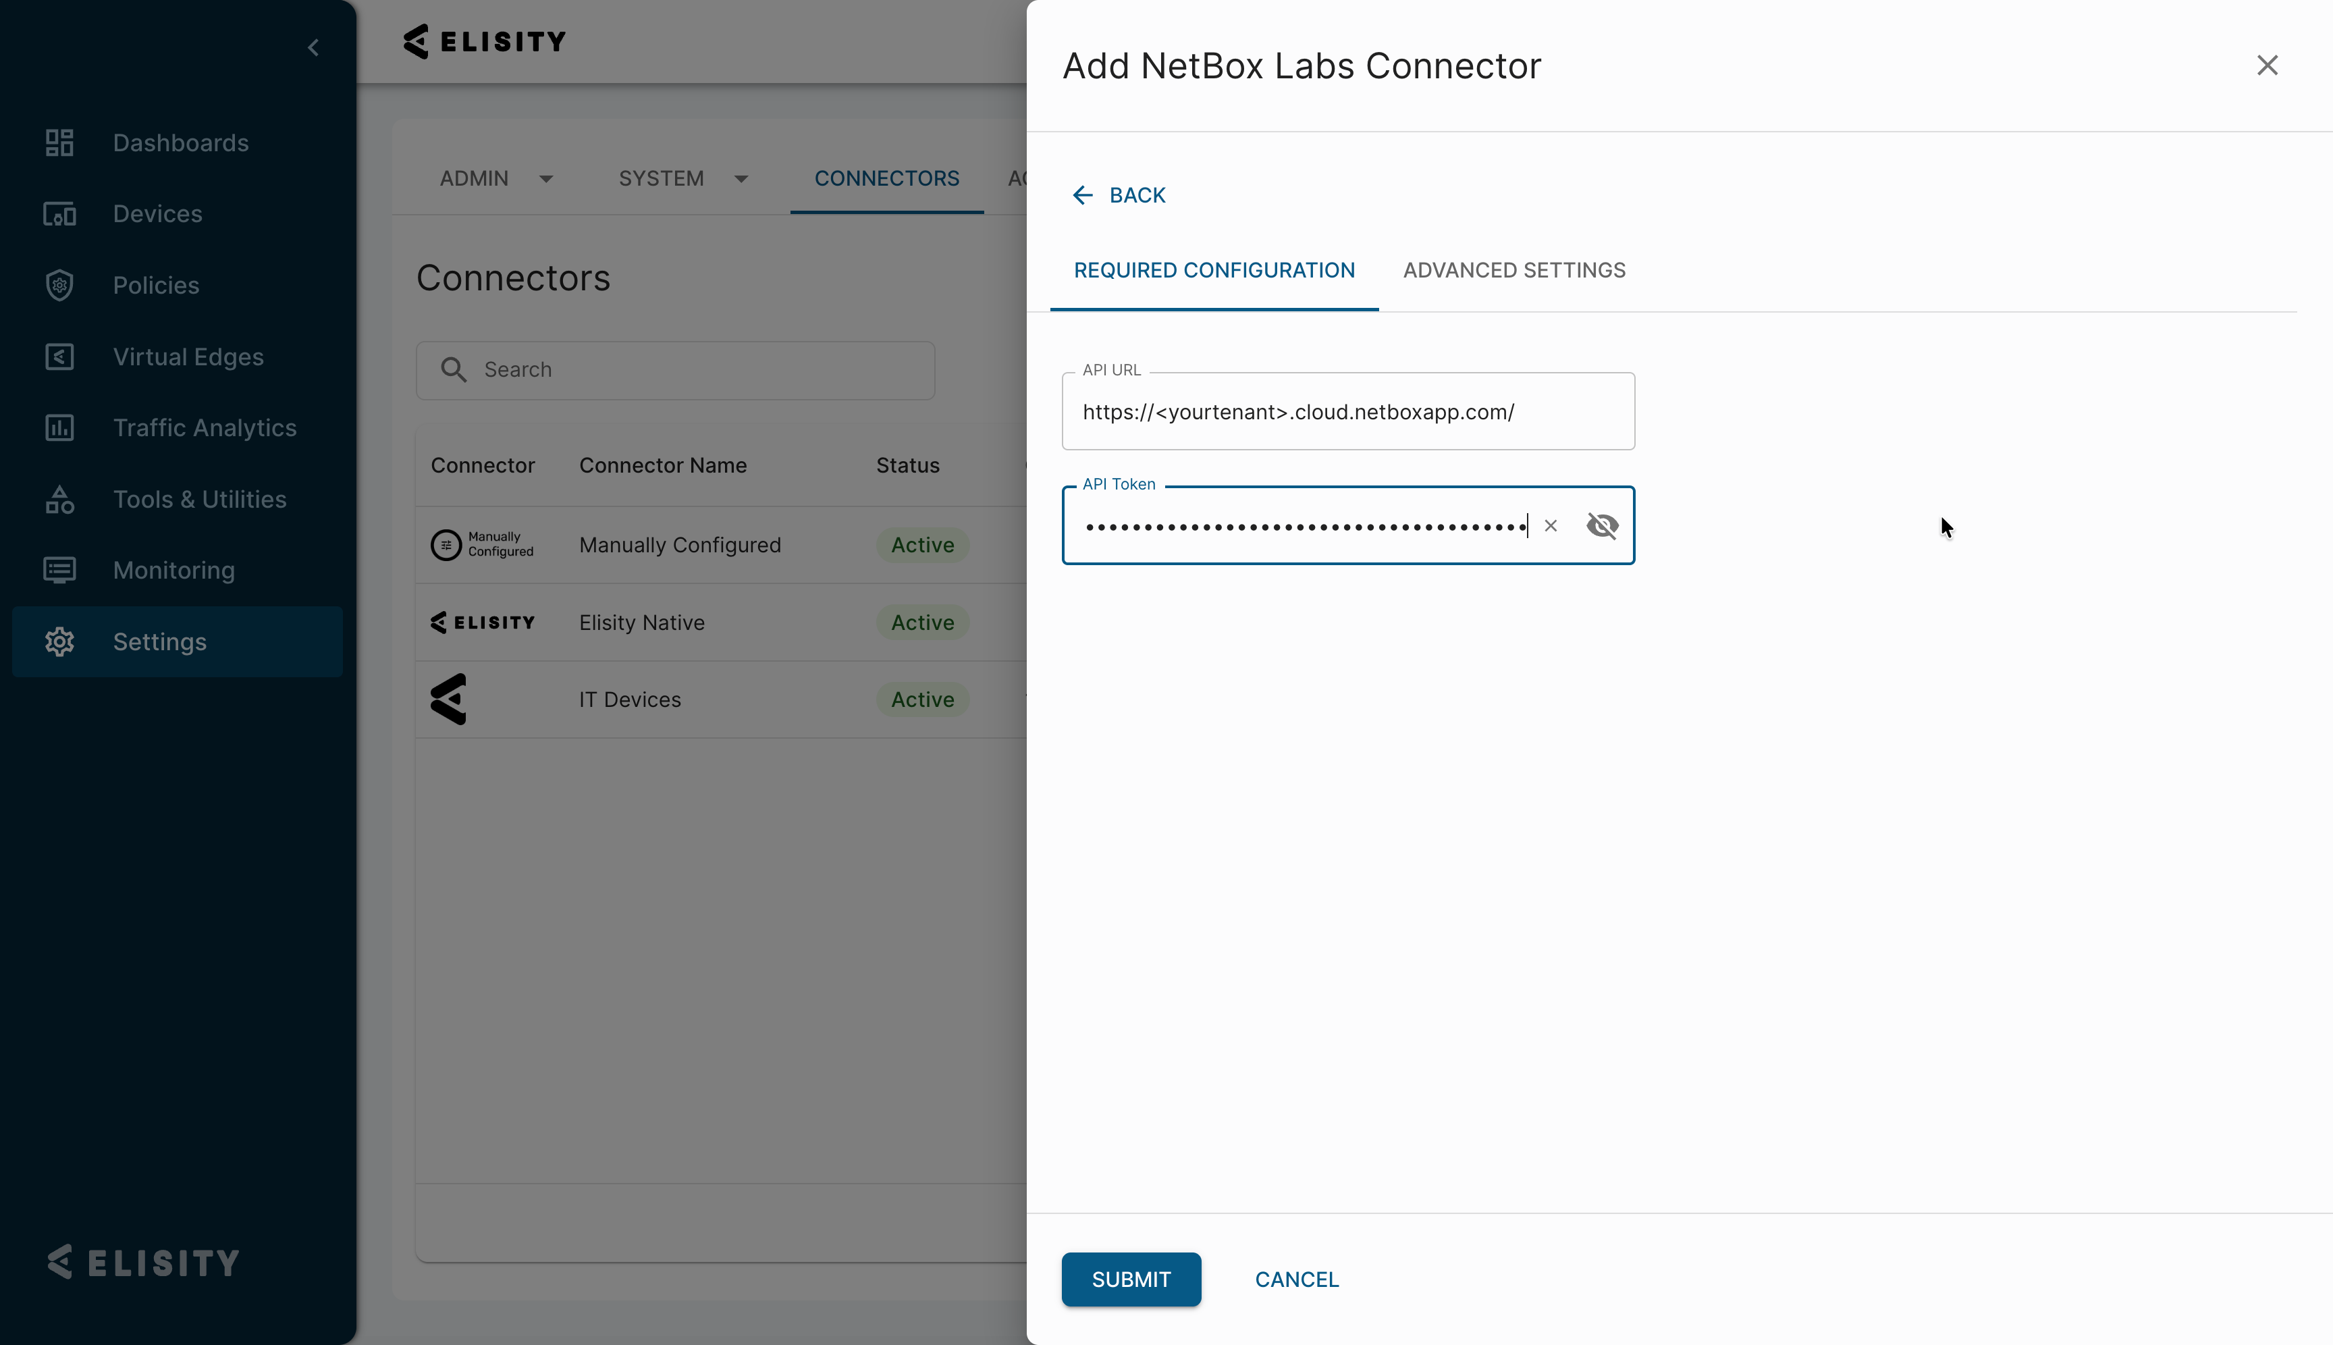Click the Virtual Edges sidebar icon
Image resolution: width=2333 pixels, height=1345 pixels.
click(x=60, y=357)
